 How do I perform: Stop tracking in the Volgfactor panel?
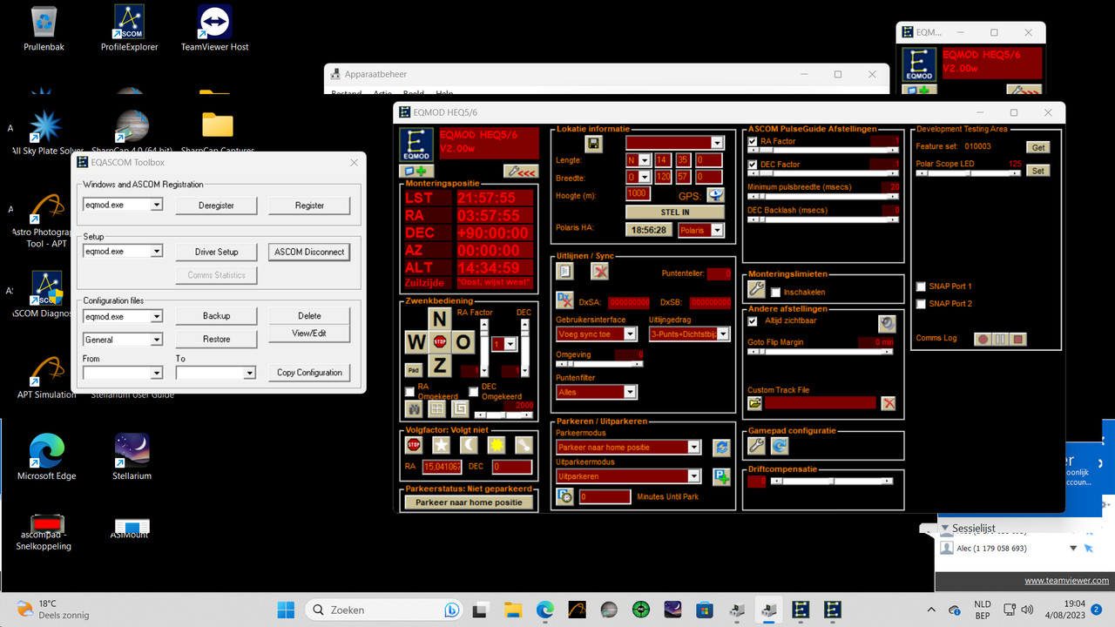tap(414, 445)
